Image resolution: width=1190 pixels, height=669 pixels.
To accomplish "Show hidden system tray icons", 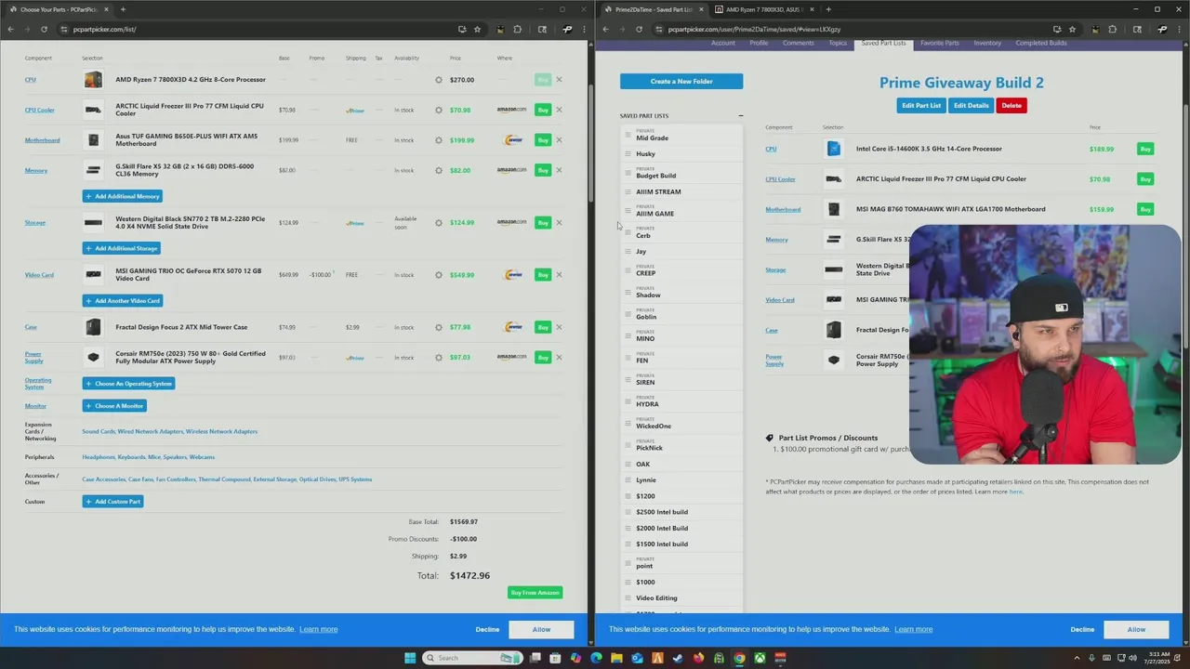I will click(x=1078, y=658).
